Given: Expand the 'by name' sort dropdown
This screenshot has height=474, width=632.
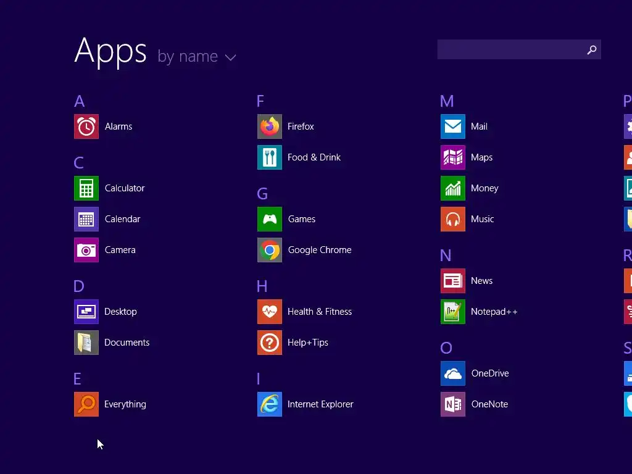Looking at the screenshot, I should 196,56.
